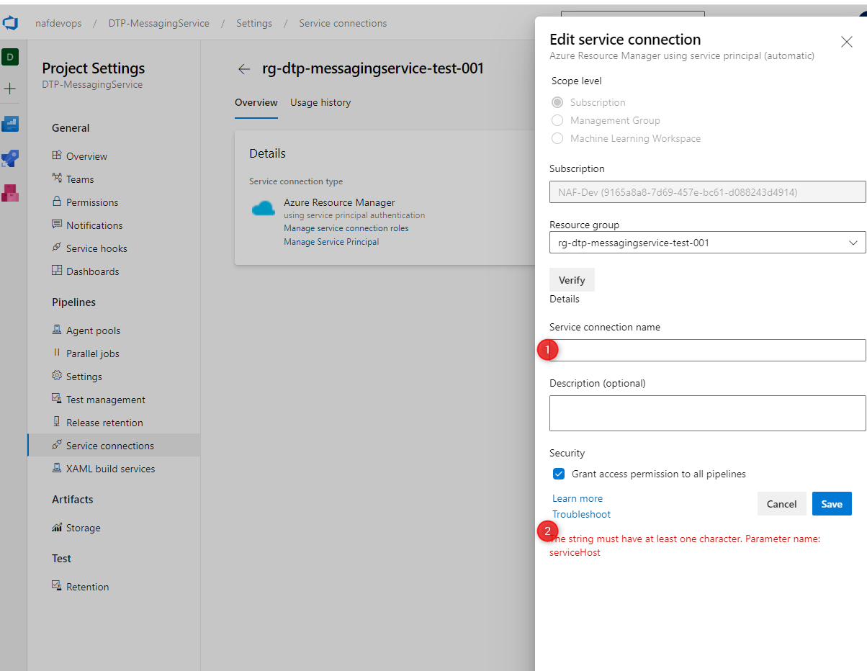Click DTP-MessagingService in the breadcrumb
This screenshot has height=671, width=867.
click(159, 23)
